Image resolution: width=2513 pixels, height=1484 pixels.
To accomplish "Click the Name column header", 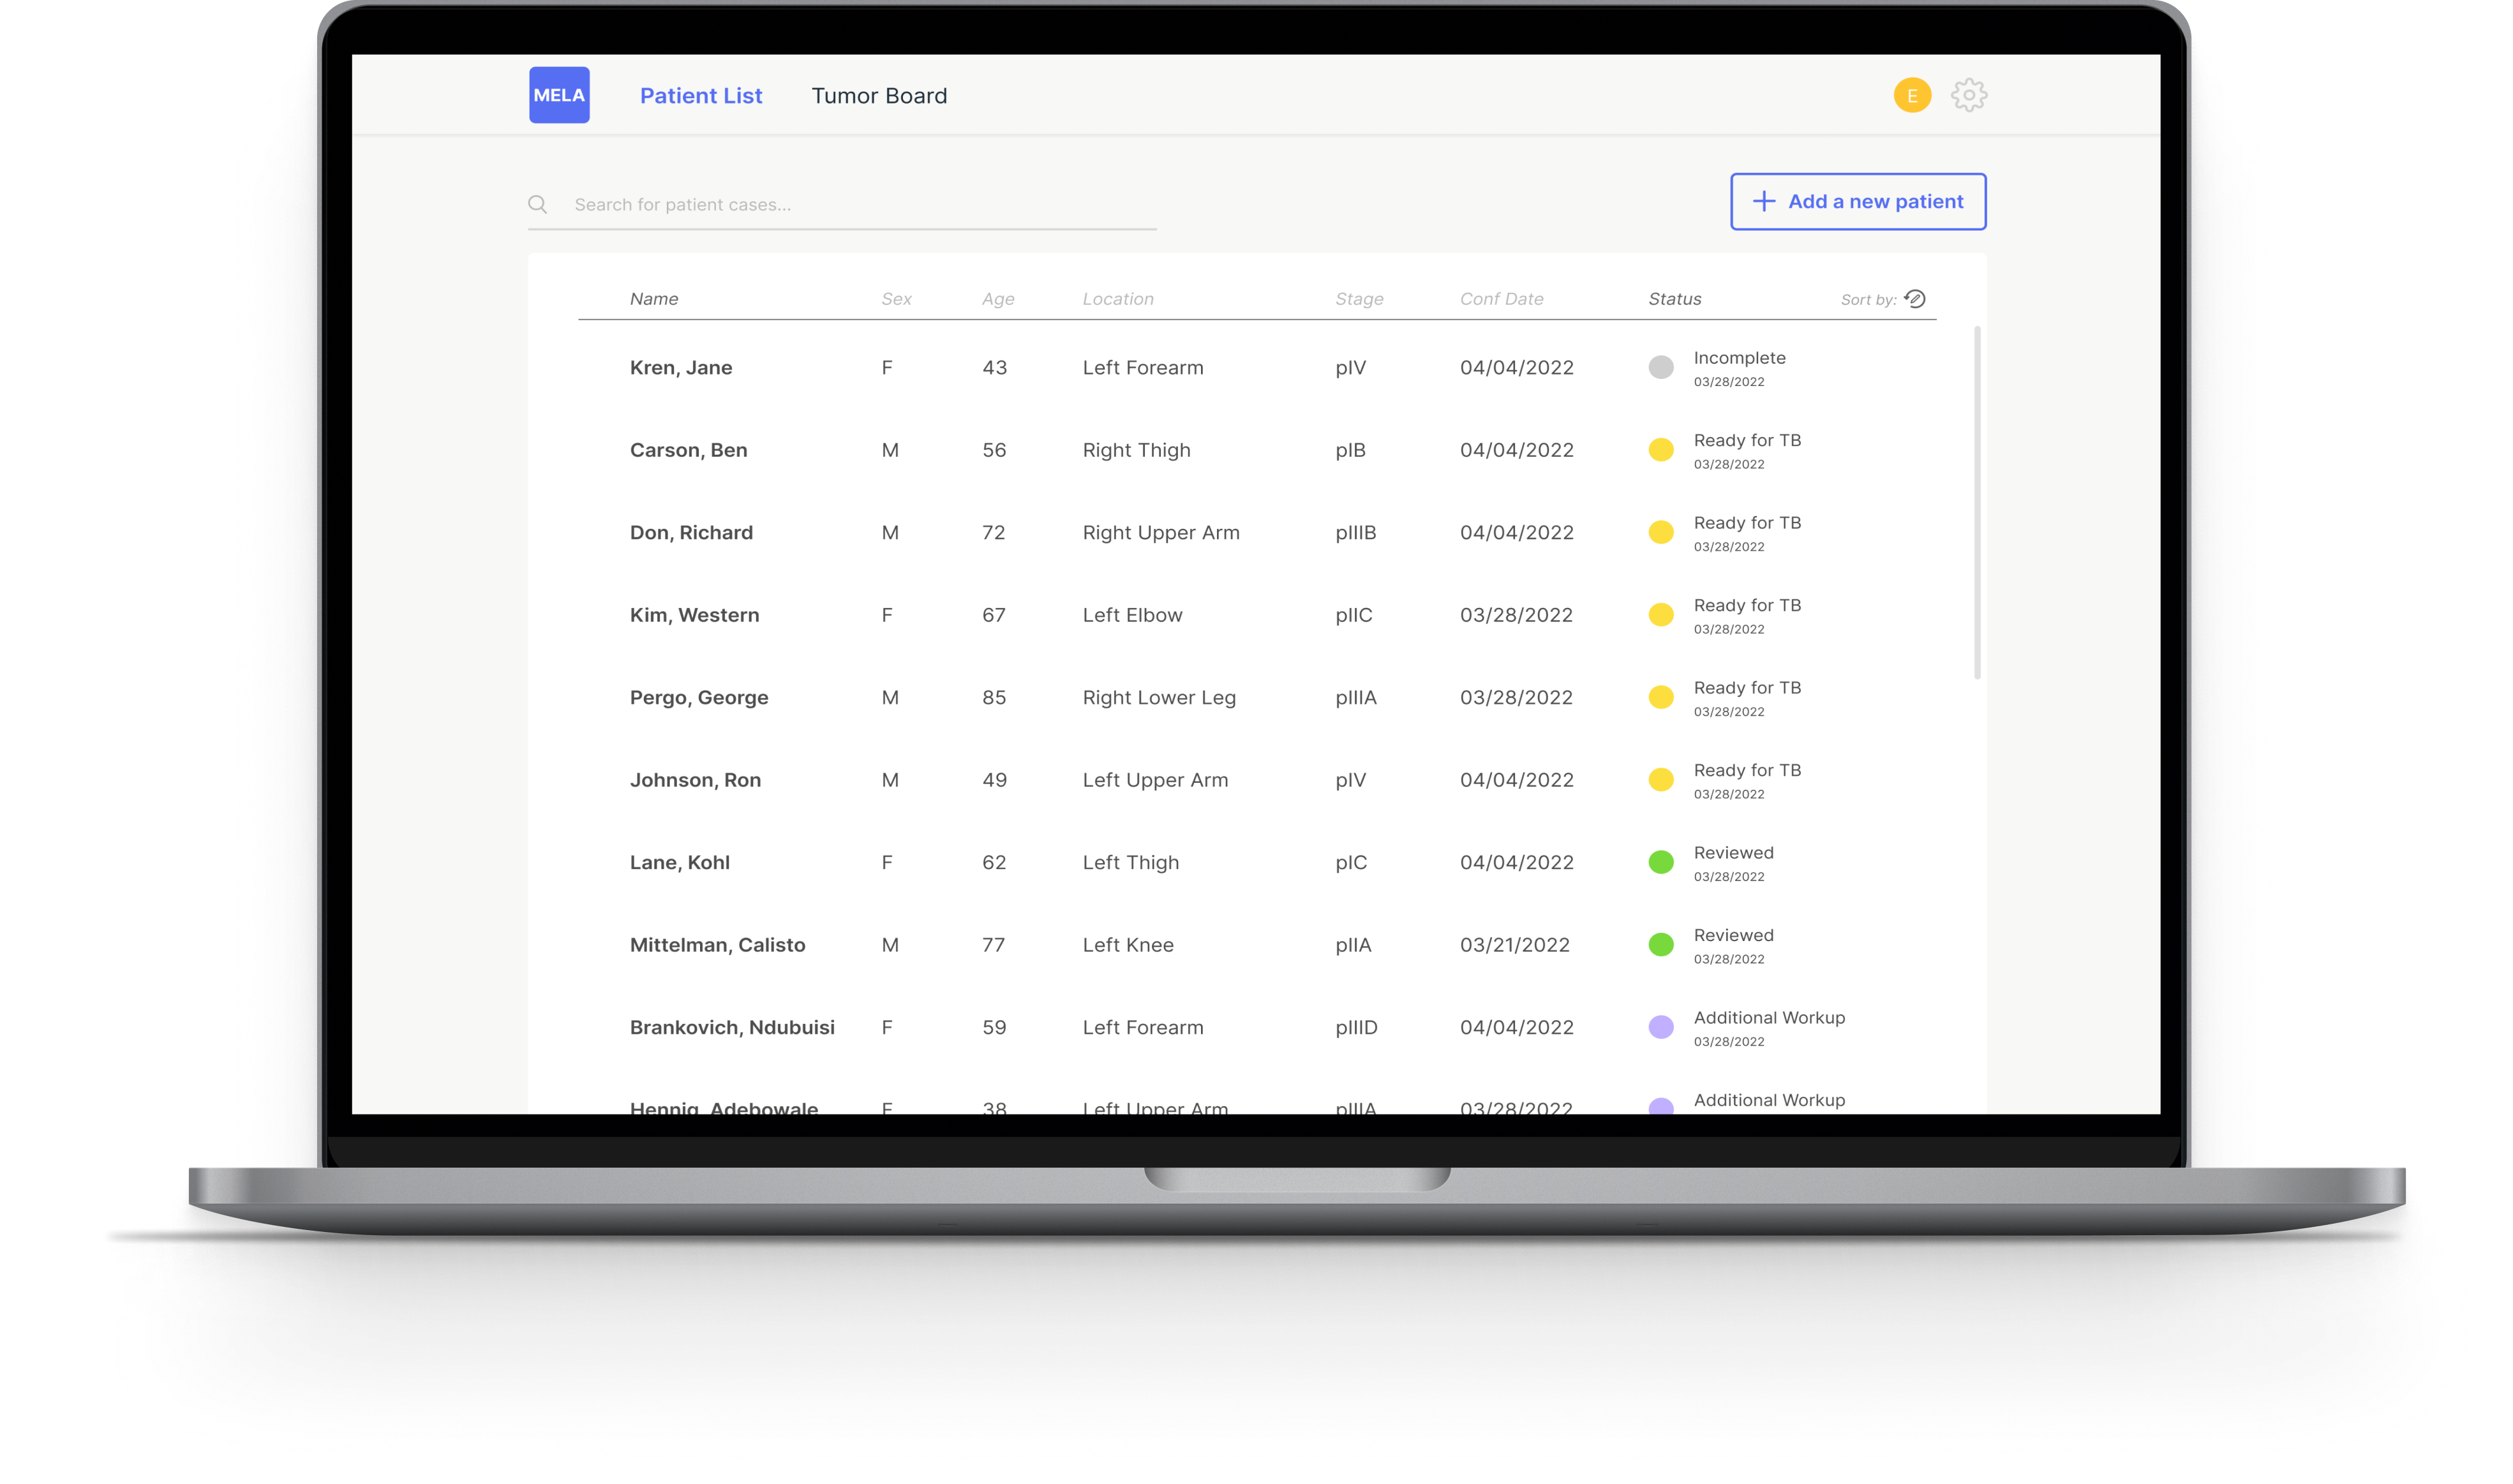I will pyautogui.click(x=653, y=299).
